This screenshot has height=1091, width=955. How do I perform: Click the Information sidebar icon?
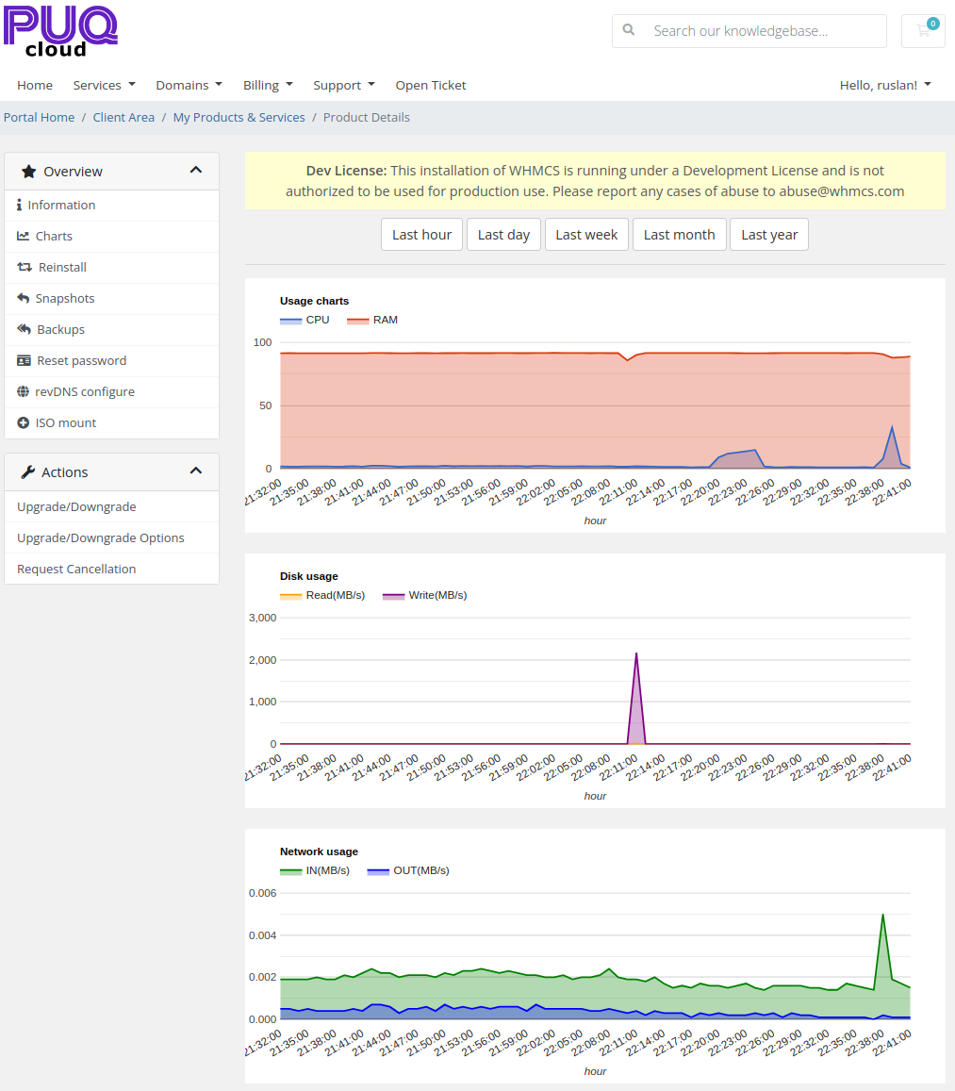point(20,205)
